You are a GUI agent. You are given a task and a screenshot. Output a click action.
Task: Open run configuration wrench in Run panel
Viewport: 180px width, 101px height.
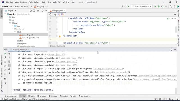5,58
